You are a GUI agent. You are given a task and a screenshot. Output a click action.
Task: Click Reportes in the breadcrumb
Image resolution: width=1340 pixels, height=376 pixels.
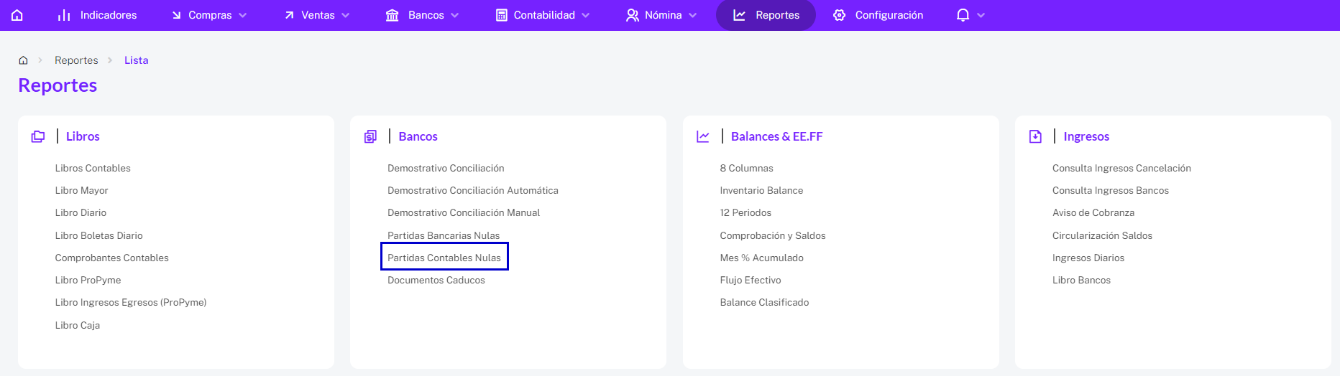(x=76, y=60)
